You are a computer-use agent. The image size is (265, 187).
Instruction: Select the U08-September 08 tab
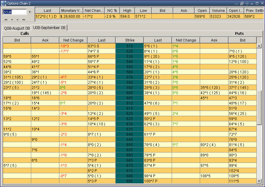49,28
